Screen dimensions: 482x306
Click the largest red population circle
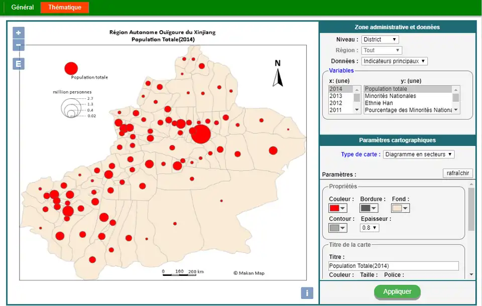point(201,134)
